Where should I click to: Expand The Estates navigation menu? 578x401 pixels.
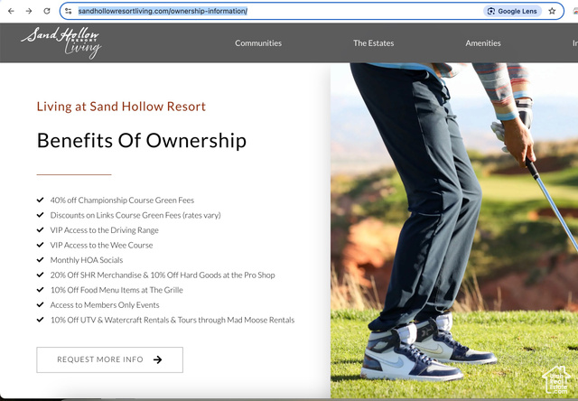coord(373,43)
